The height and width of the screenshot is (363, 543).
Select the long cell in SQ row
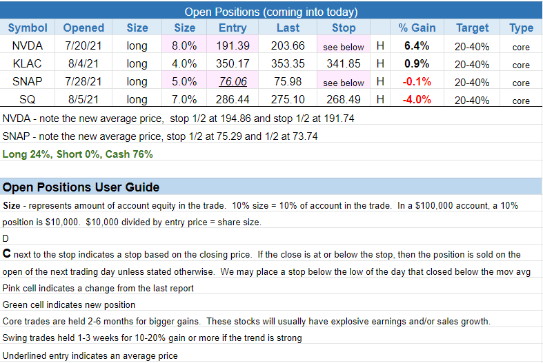pos(137,100)
